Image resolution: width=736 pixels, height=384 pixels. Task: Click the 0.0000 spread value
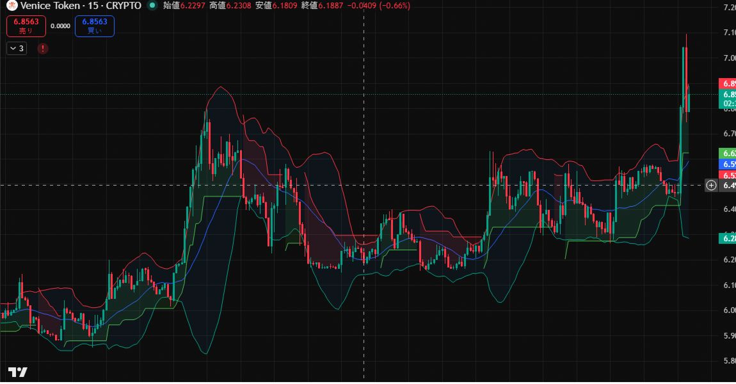[x=60, y=26]
